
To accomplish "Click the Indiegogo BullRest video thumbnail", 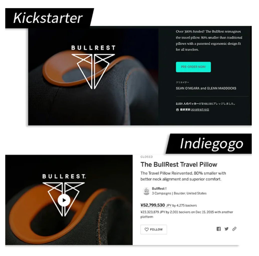I will [69, 200].
